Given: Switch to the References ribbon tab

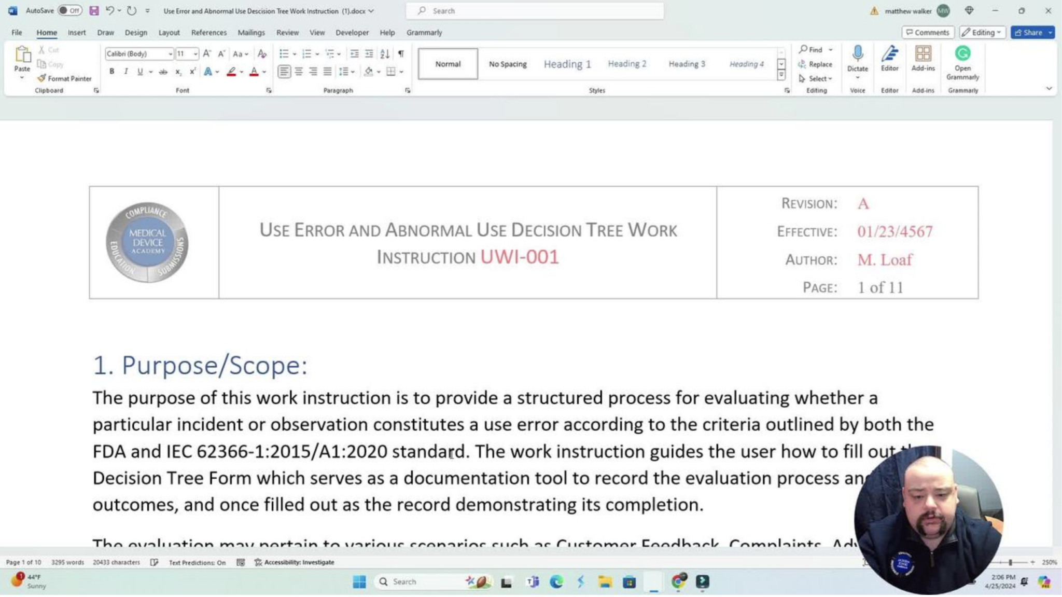Looking at the screenshot, I should [209, 32].
